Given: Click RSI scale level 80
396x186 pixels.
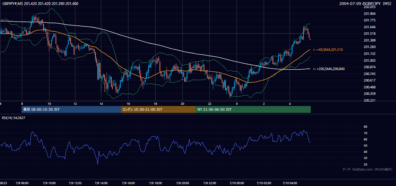Looking at the screenshot, I should pyautogui.click(x=365, y=127).
